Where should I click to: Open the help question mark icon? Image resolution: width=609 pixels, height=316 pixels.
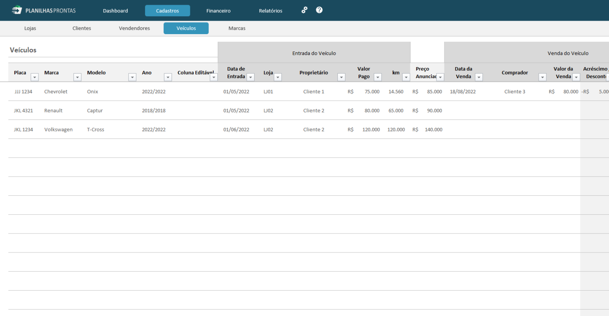(319, 10)
